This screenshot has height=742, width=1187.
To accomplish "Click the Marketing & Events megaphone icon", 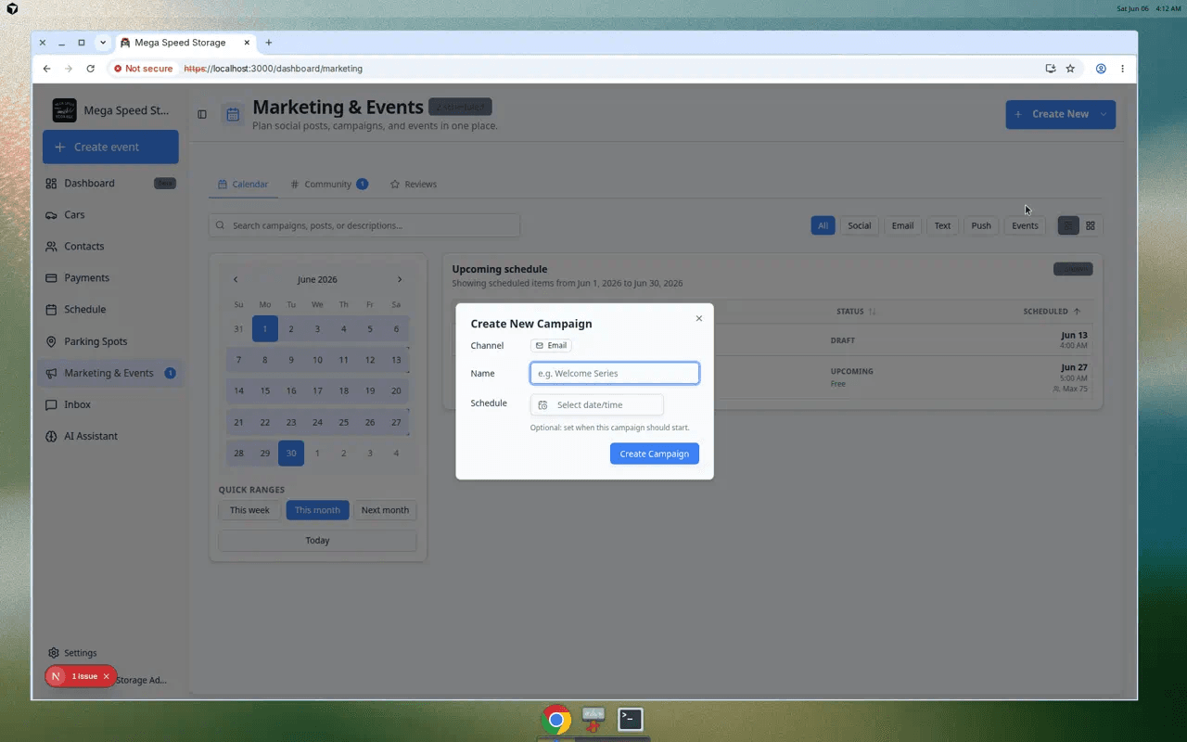I will 52,373.
